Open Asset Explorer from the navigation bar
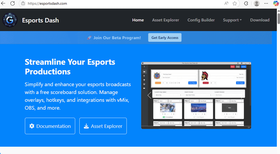The width and height of the screenshot is (280, 154). pos(166,20)
